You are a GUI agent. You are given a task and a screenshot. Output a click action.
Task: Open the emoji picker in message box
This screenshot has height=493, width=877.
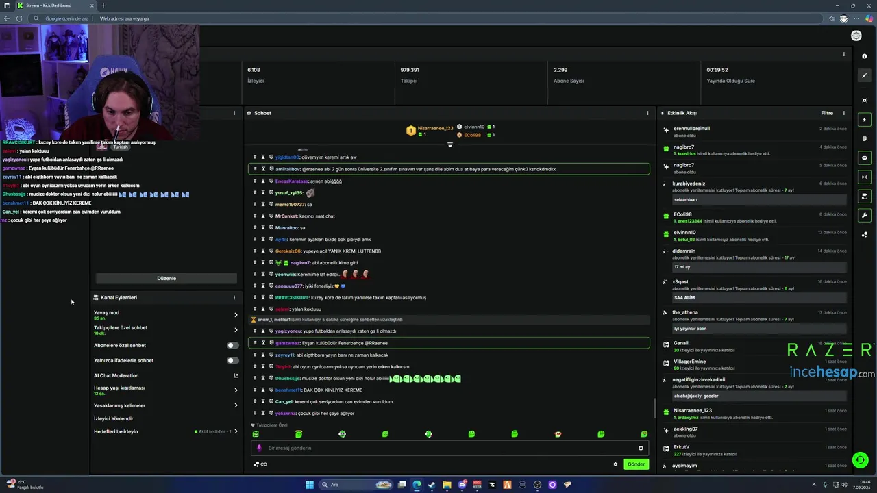coord(641,448)
